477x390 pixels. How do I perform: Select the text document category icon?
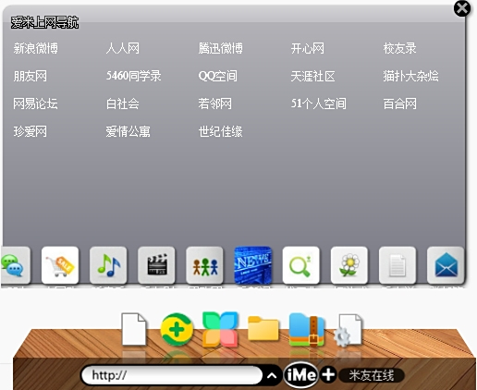click(x=397, y=265)
